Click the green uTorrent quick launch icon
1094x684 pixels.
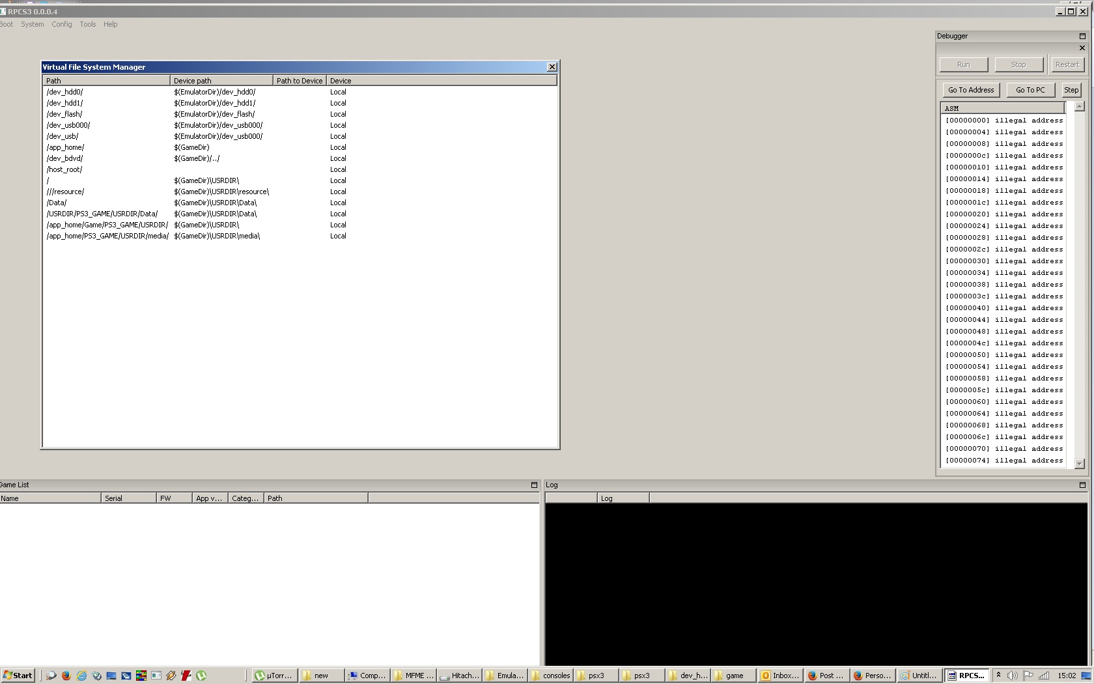point(201,676)
